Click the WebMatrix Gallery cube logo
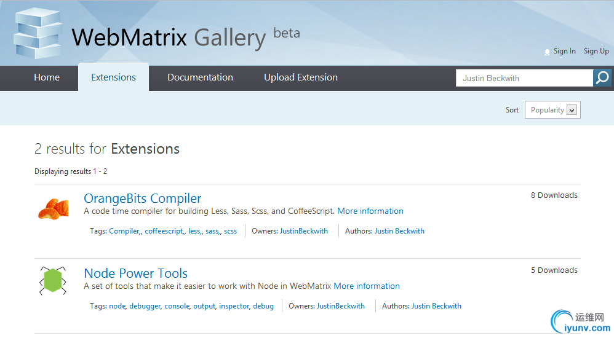 click(x=38, y=34)
